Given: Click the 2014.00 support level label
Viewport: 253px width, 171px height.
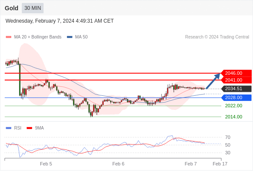Looking at the screenshot, I should tap(234, 117).
